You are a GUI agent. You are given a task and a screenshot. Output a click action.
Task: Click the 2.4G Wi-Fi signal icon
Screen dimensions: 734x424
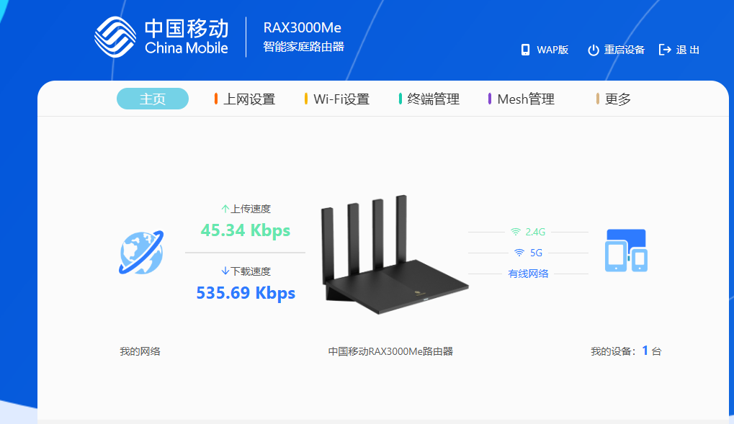click(x=516, y=232)
